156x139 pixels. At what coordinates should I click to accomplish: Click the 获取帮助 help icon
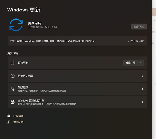click(x=9, y=116)
